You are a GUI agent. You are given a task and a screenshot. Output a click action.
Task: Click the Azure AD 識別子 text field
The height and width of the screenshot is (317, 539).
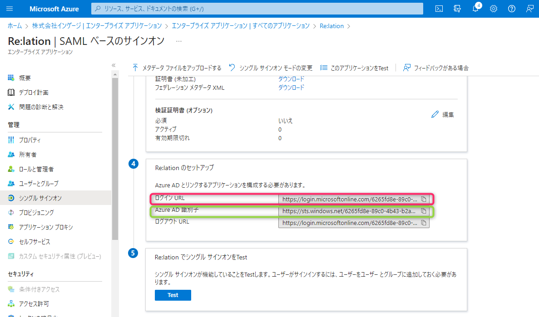click(354, 211)
